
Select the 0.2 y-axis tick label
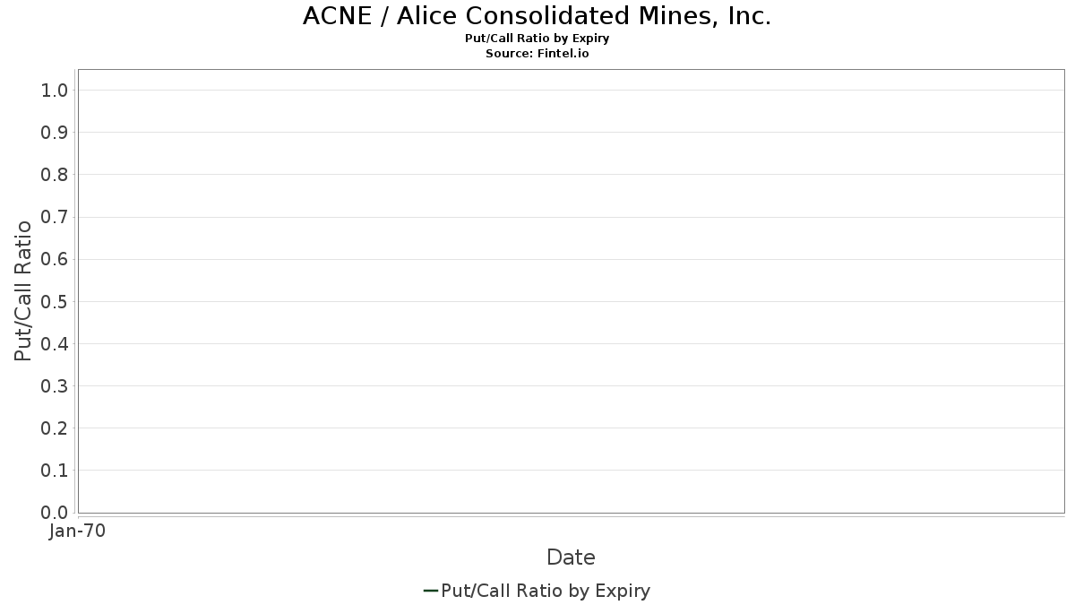coord(55,428)
